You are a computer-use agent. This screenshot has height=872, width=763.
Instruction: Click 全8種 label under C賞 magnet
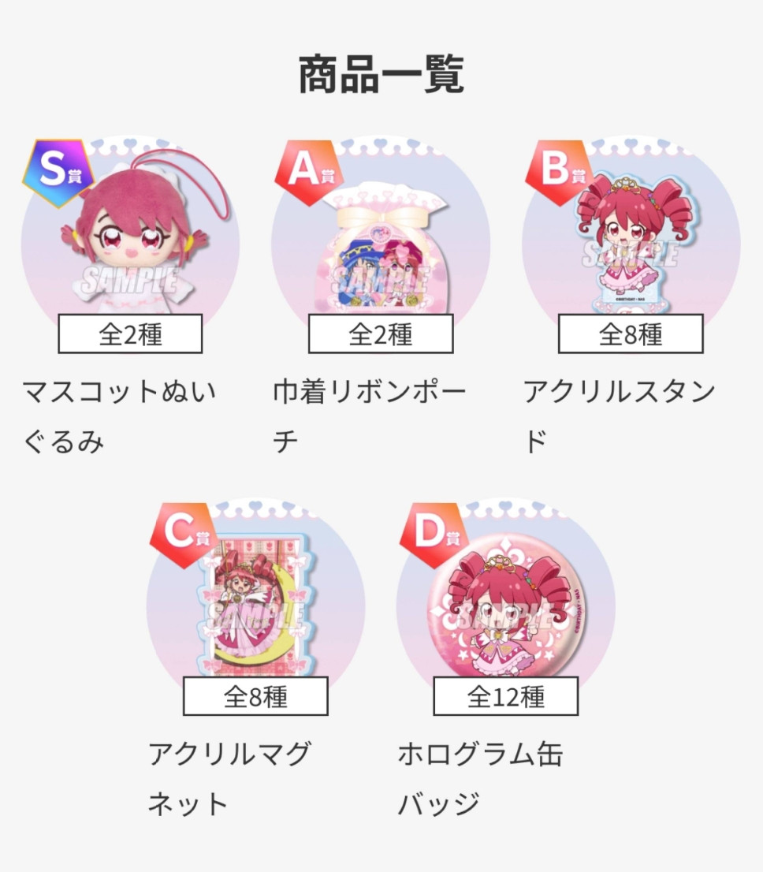256,696
